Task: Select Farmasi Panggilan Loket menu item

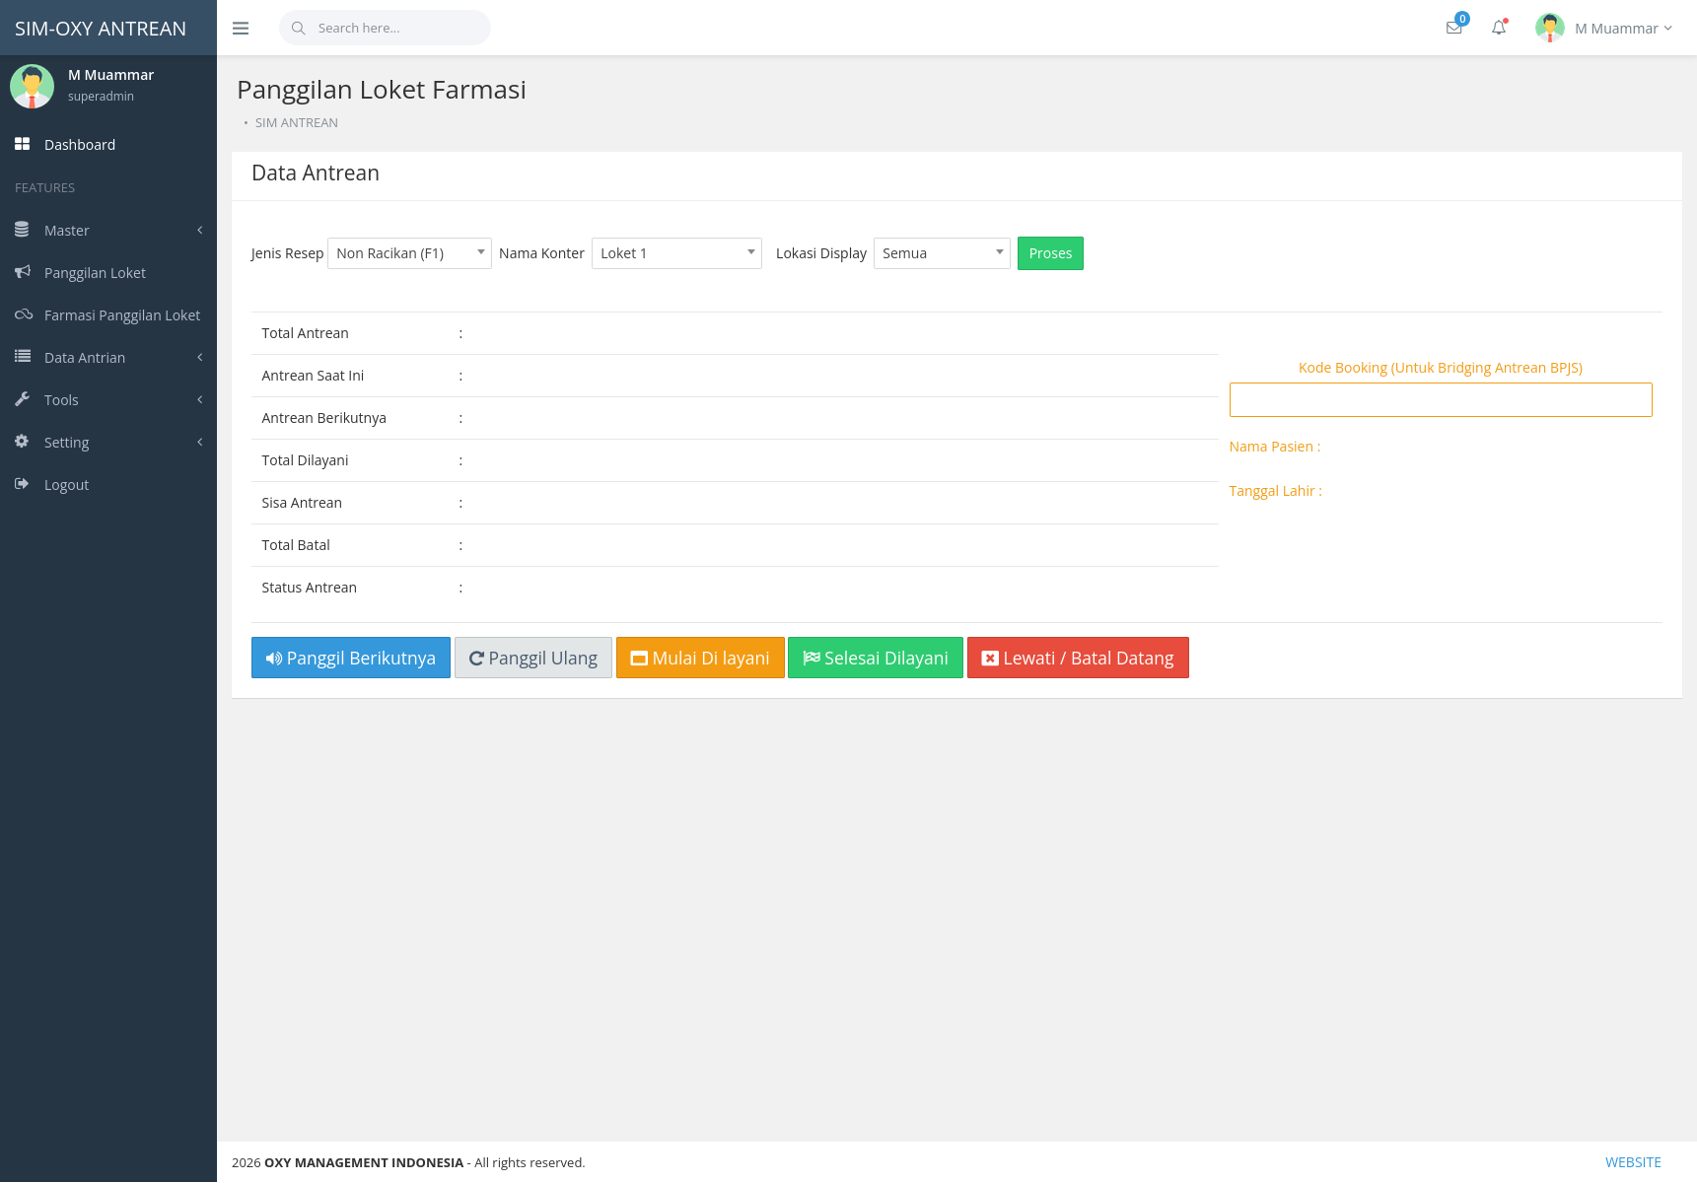Action: [108, 315]
